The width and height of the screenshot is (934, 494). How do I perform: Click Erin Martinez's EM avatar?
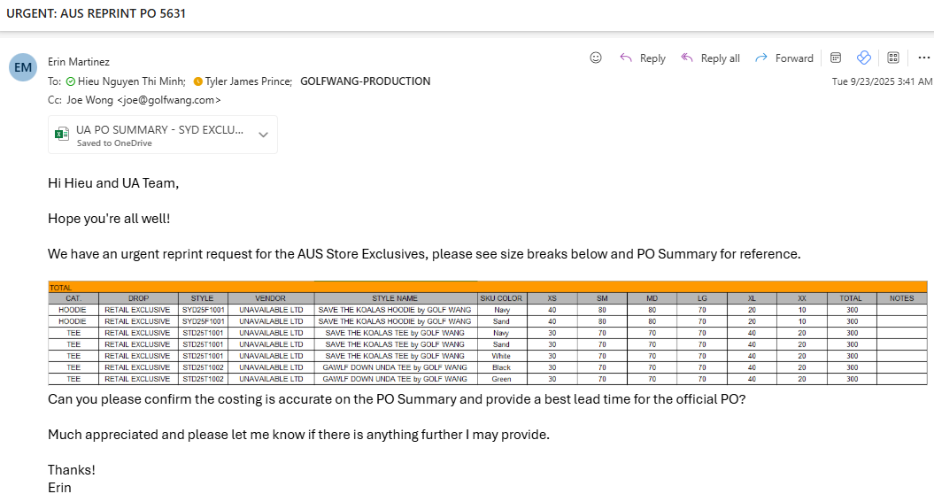tap(23, 67)
